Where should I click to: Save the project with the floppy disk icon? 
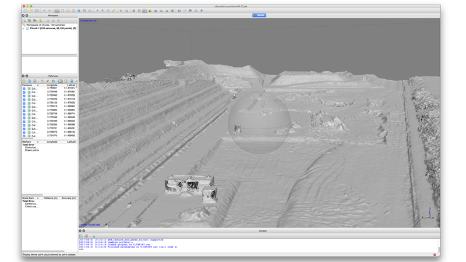pyautogui.click(x=37, y=10)
